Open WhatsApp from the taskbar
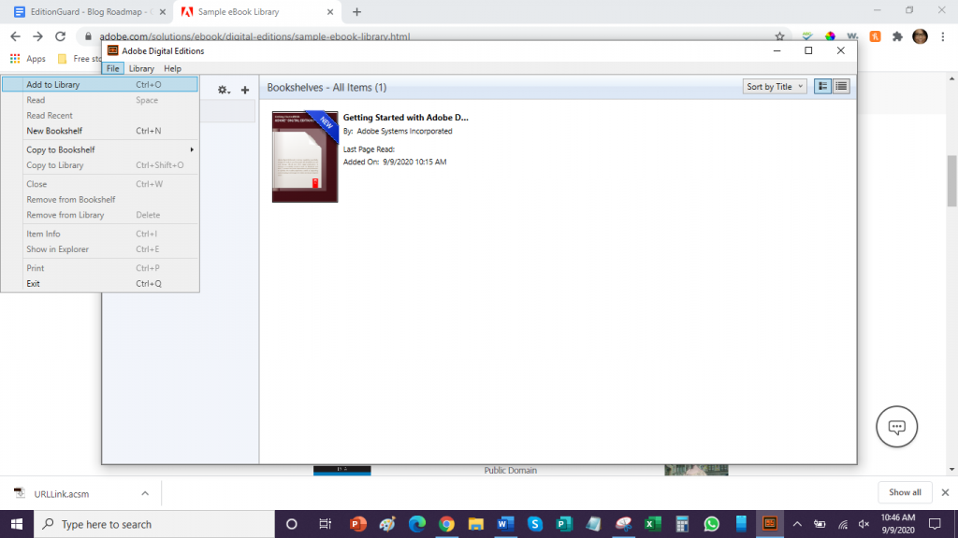This screenshot has height=538, width=958. point(711,524)
